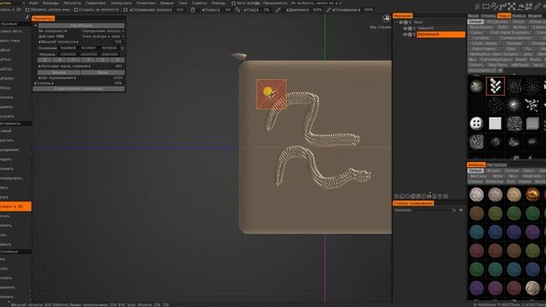Select the round sphere alpha before chevron alpha
The image size is (546, 307).
click(476, 86)
